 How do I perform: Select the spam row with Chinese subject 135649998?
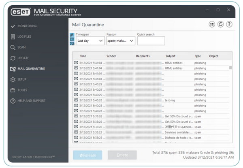[151, 127]
